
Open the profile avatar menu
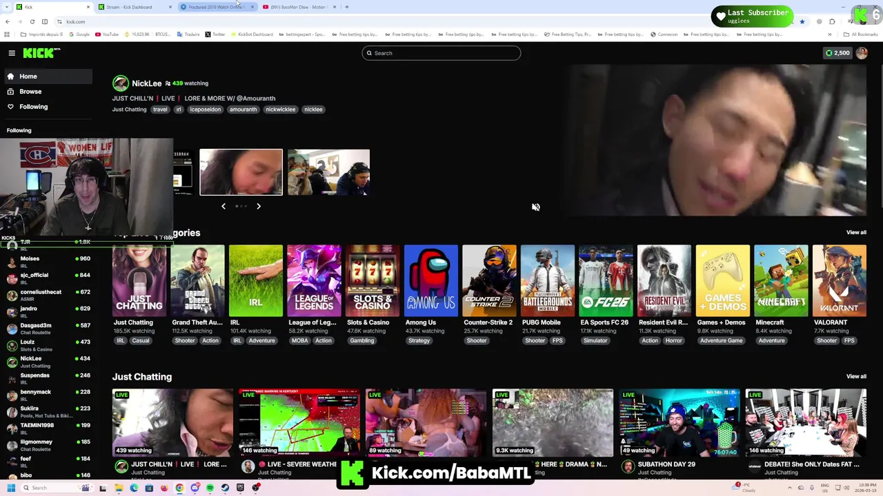click(x=862, y=53)
